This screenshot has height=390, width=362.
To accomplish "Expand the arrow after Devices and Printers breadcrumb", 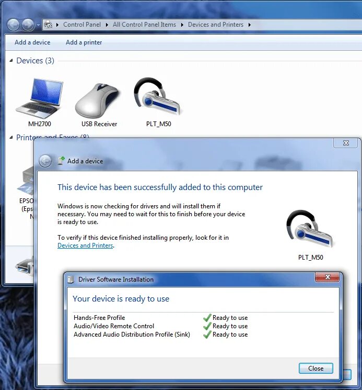I will coord(250,25).
